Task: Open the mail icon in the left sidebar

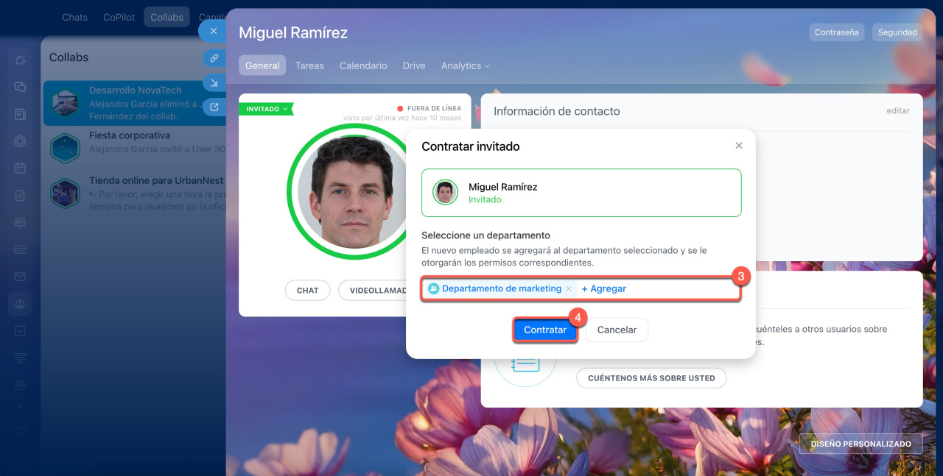Action: (20, 277)
